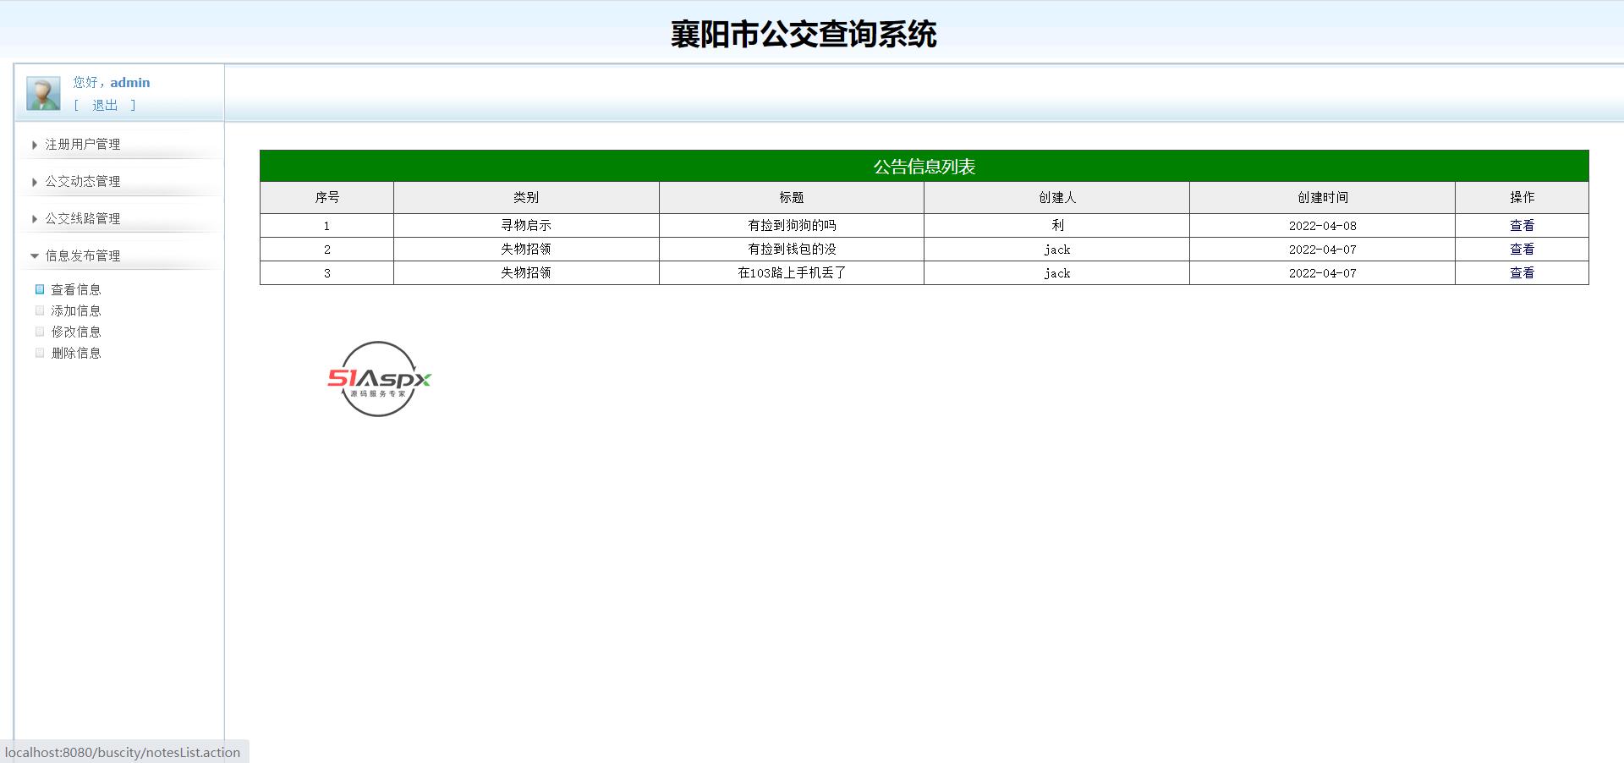This screenshot has width=1624, height=763.
Task: View the 有捡到狗狗的吗 notice via 查看
Action: (1522, 226)
